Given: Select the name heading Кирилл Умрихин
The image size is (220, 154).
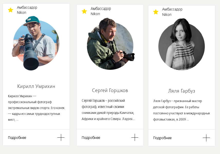Looking at the screenshot, I should click(x=36, y=86).
